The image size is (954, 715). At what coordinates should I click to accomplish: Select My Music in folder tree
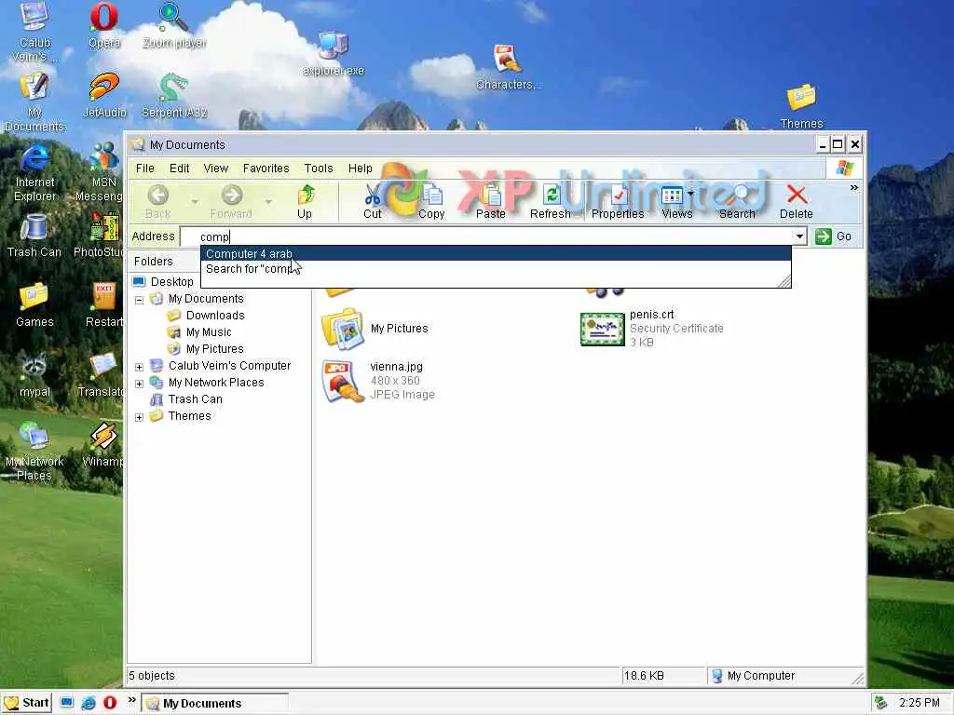tap(209, 332)
